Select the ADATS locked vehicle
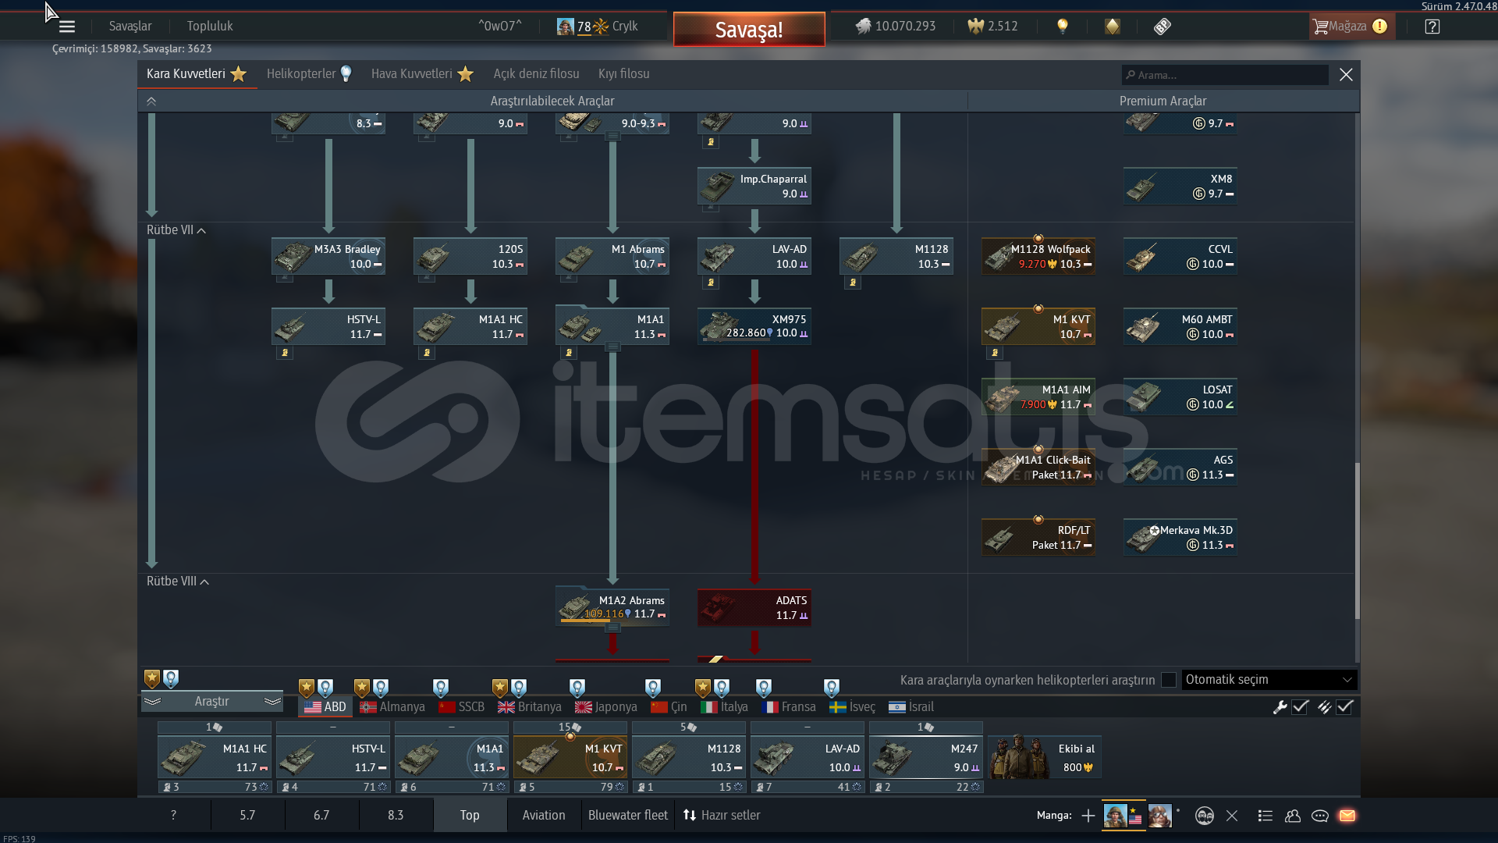Viewport: 1498px width, 843px height. (x=754, y=607)
